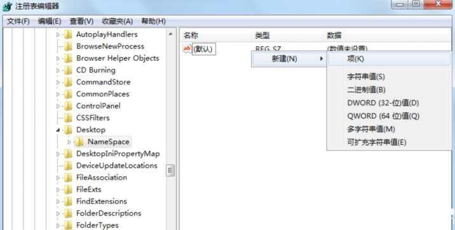Expand the FileAssociation key
Viewport: 455px width, 230px height.
tap(58, 178)
